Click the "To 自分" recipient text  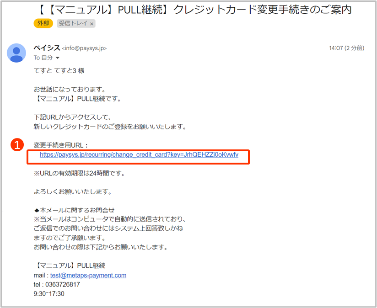click(x=43, y=58)
